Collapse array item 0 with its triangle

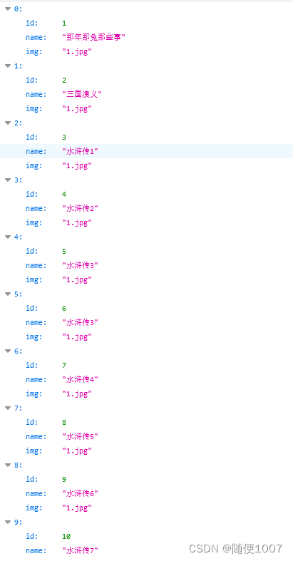pyautogui.click(x=8, y=9)
